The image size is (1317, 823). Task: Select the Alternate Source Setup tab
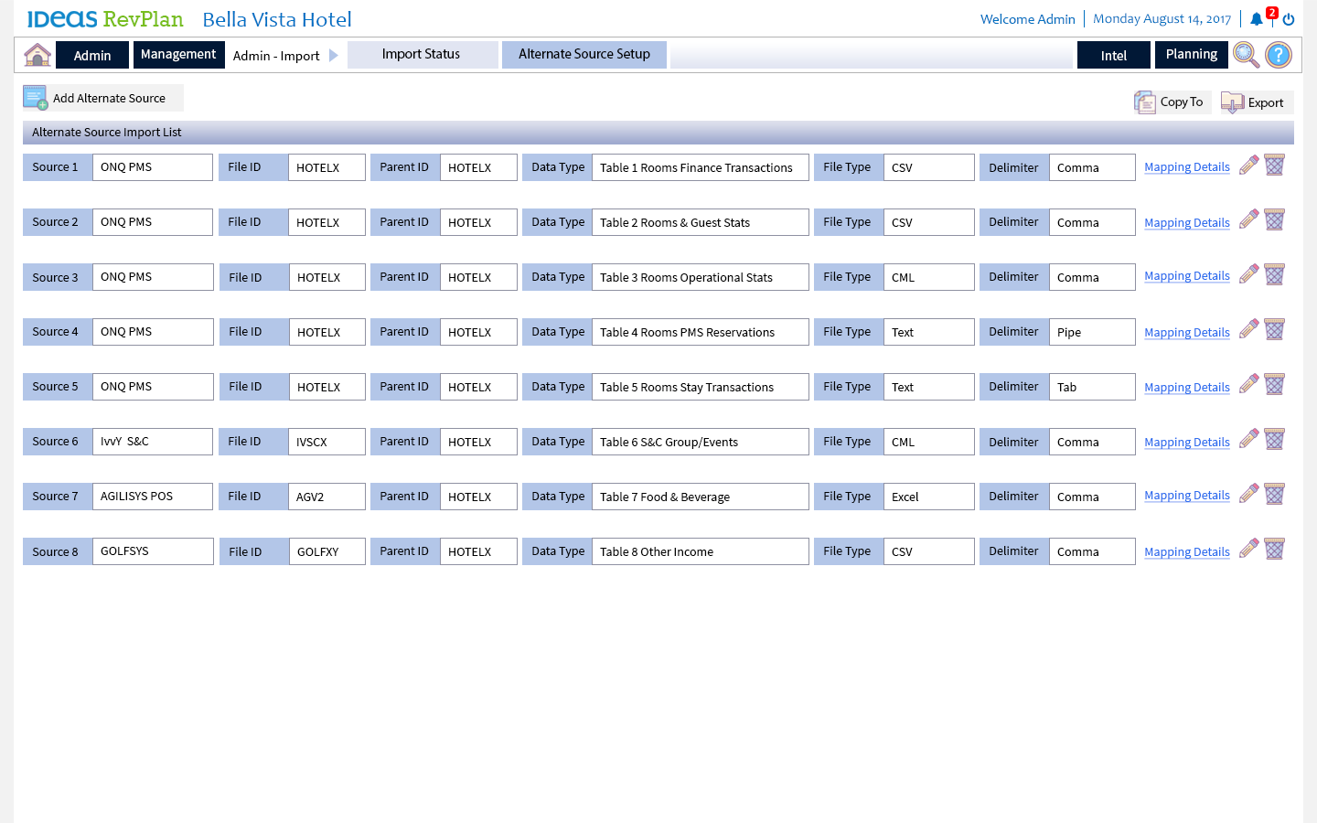tap(584, 55)
